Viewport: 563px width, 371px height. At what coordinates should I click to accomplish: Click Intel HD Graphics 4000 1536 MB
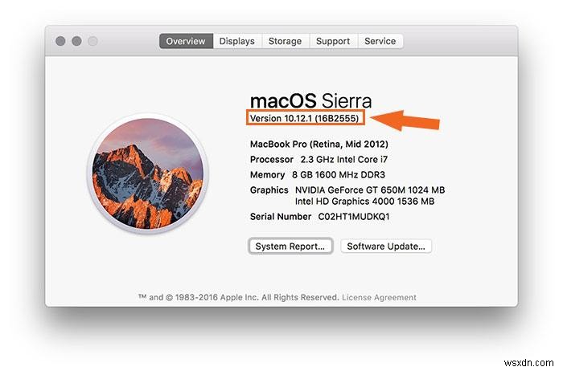364,202
